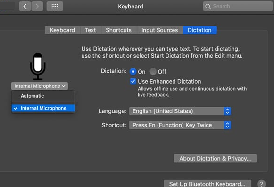Open the Shortcuts tab

point(119,30)
